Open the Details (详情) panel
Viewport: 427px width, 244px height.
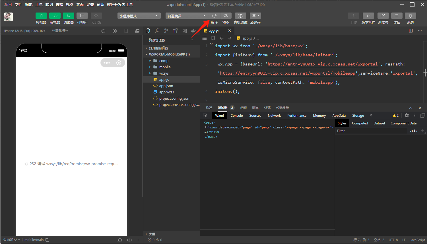pos(397,16)
